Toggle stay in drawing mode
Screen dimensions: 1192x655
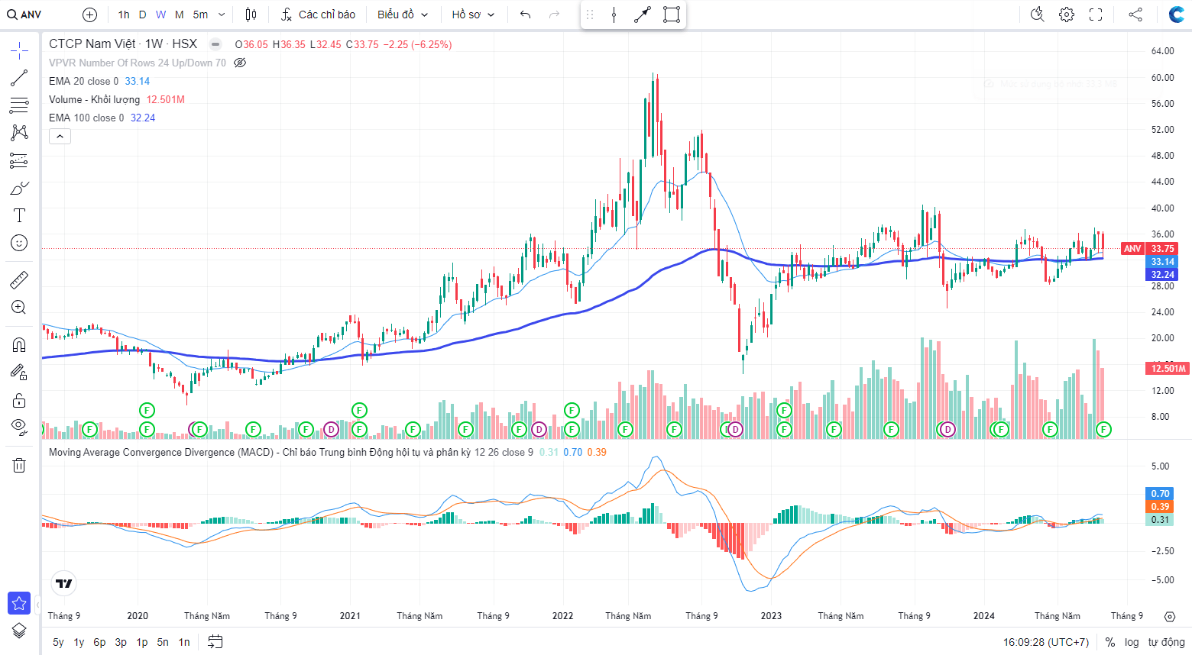[x=19, y=372]
